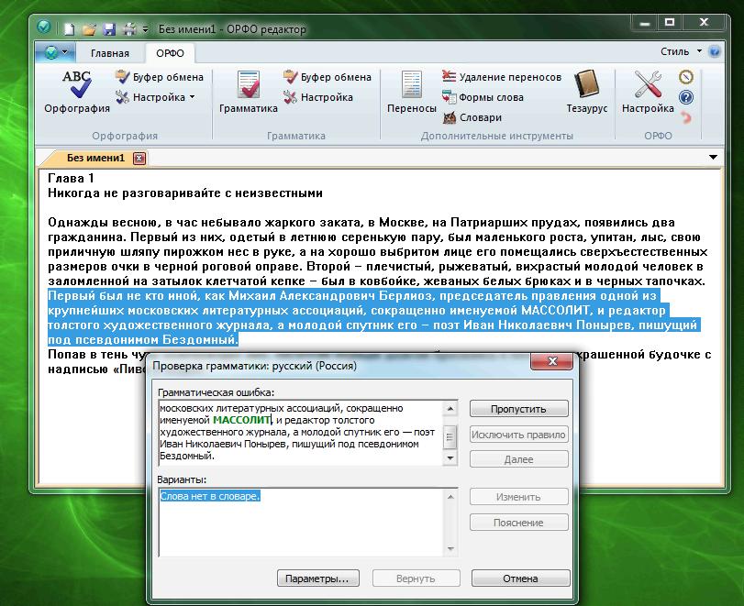Select the 'Слова нет в словаре.' variant

click(x=210, y=496)
